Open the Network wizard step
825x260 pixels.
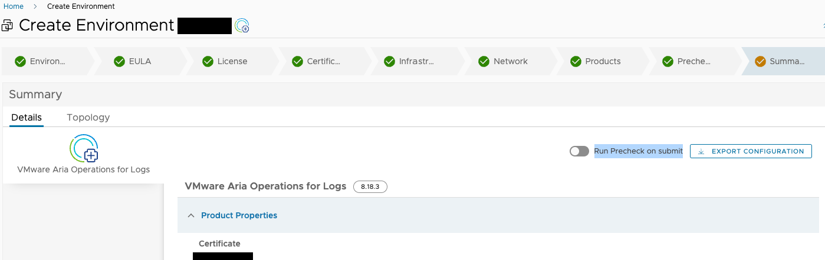tap(510, 61)
